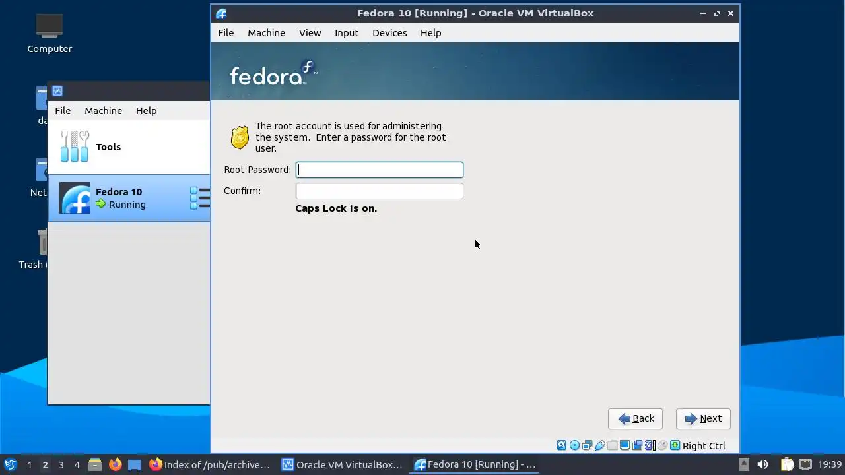Click the Root Password input field
845x475 pixels.
[380, 170]
